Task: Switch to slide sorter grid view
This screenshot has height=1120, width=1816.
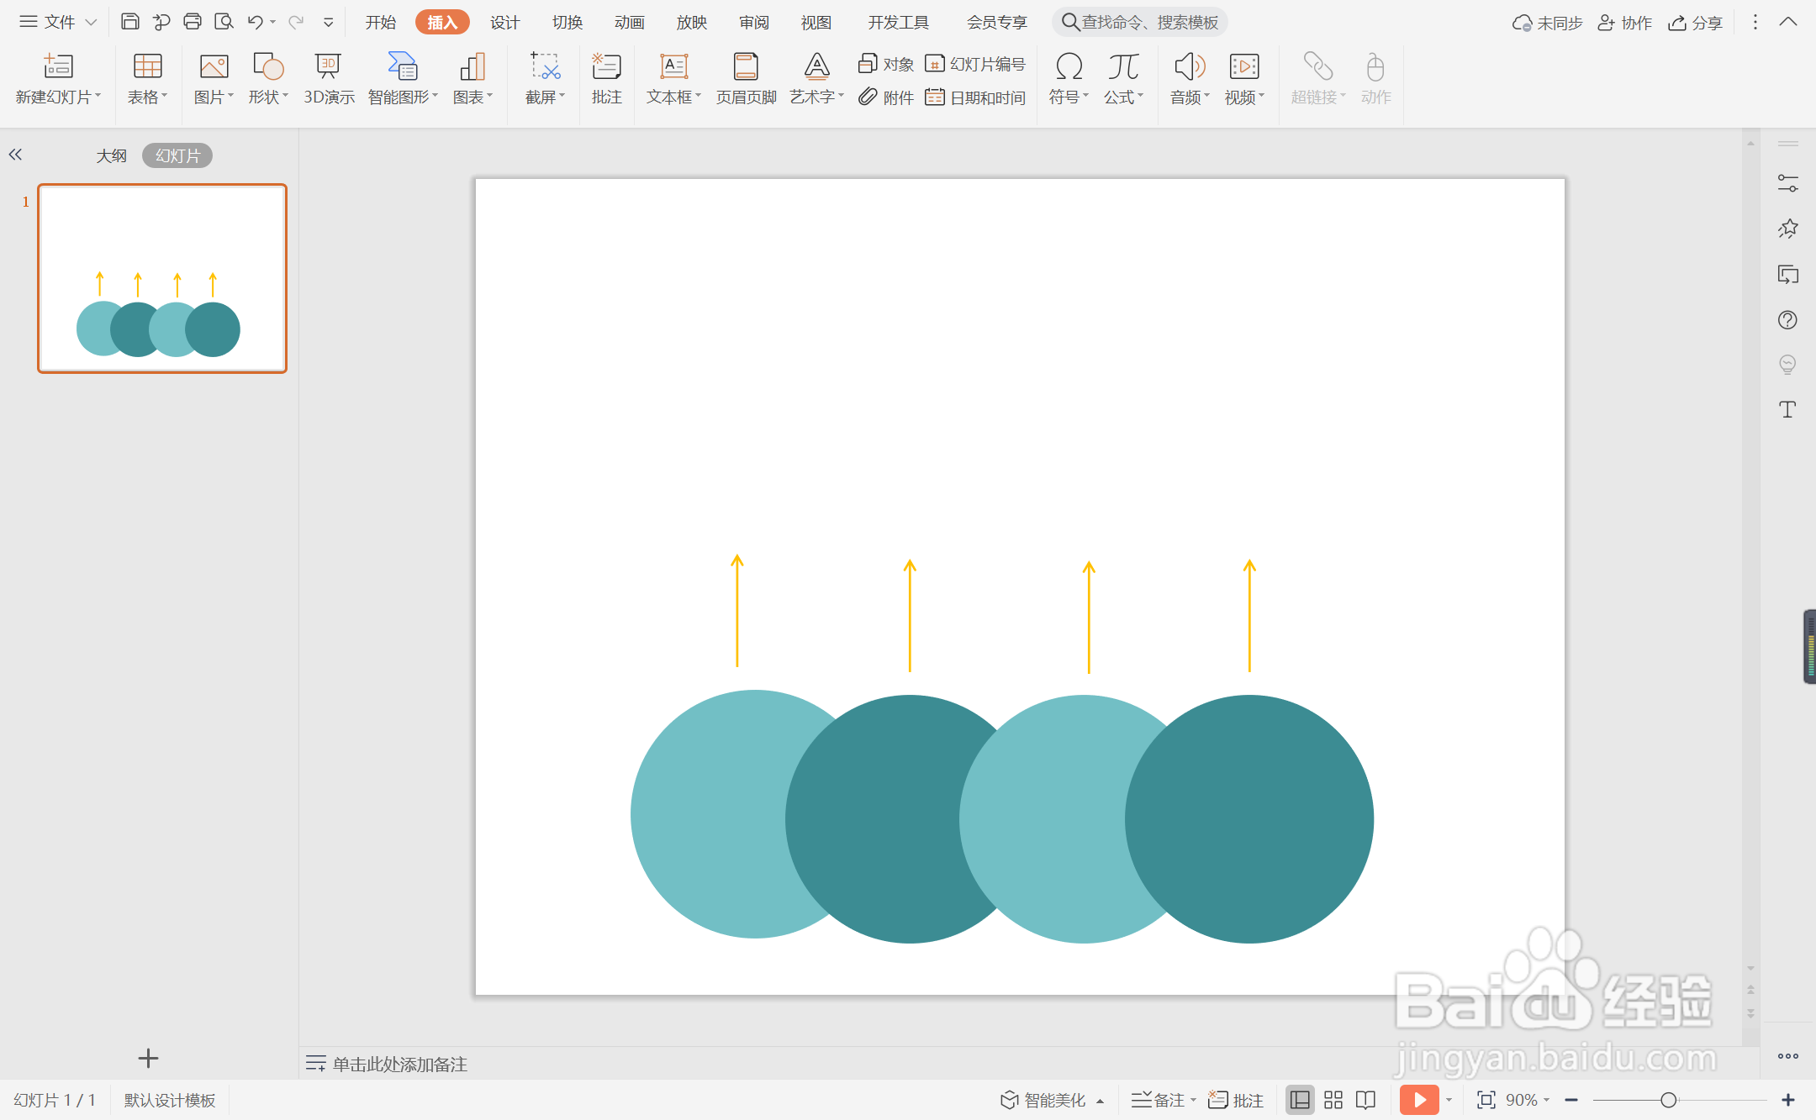Action: tap(1333, 1100)
